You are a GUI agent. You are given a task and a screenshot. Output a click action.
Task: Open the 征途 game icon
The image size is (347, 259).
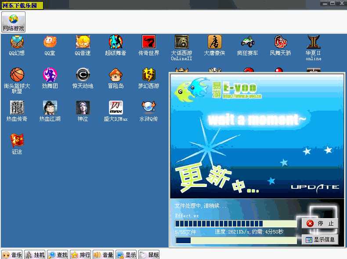coord(17,141)
